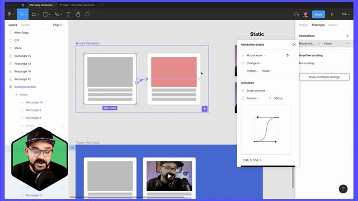358x201 pixels.
Task: Present prototype with play icon
Action: (332, 15)
